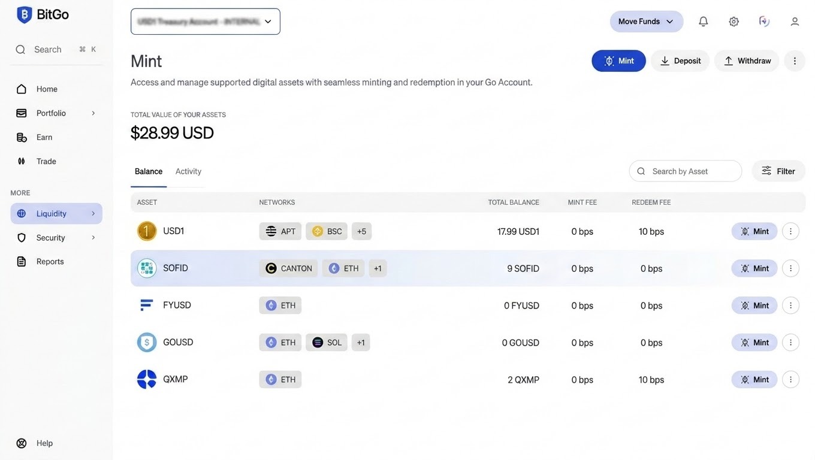Expand the Liquidity sidebar chevron
The image size is (815, 460).
pos(93,214)
